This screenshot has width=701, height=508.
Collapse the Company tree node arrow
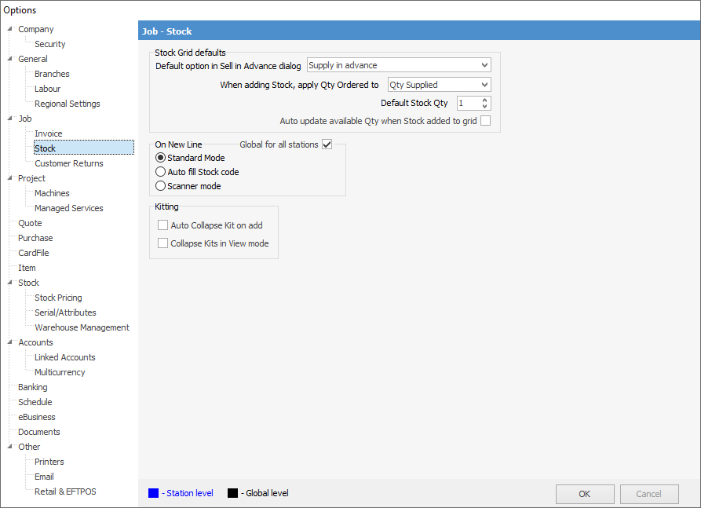point(9,29)
